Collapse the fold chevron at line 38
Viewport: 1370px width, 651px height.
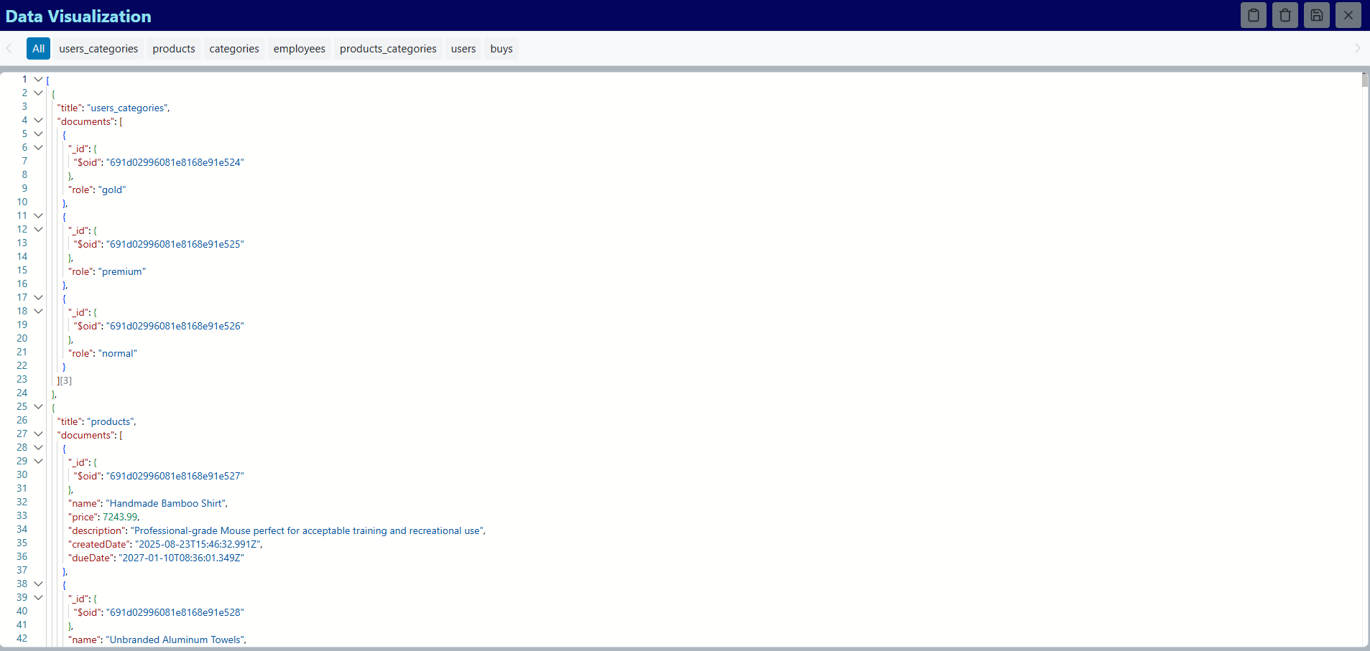click(39, 584)
